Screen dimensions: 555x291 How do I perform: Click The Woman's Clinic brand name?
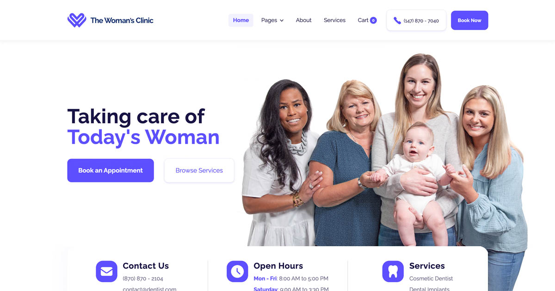click(x=122, y=20)
